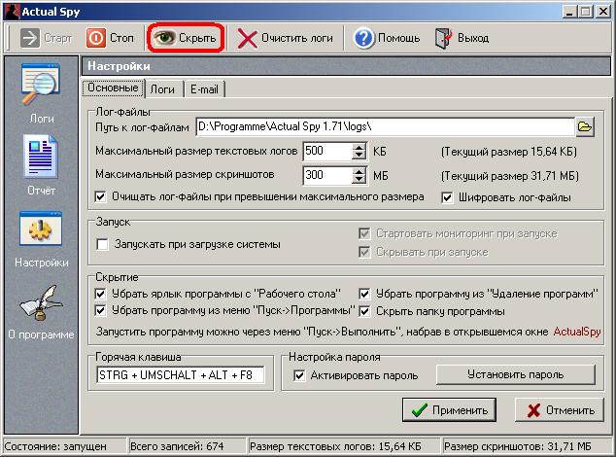Clear logs with Очистить логи
This screenshot has width=616, height=457.
(286, 38)
